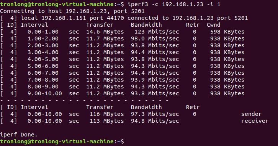278x146 pixels.
Task: Click the dashed separator line
Action: (x=84, y=100)
